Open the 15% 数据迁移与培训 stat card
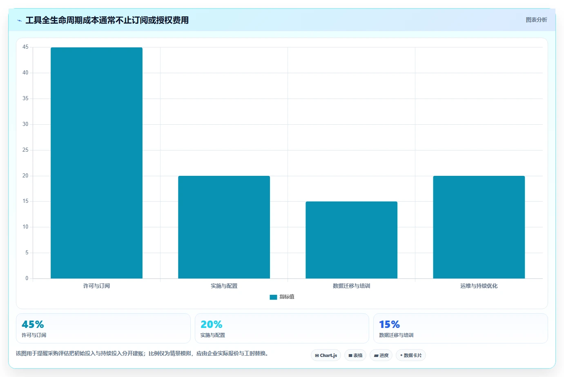This screenshot has height=377, width=564. [461, 328]
